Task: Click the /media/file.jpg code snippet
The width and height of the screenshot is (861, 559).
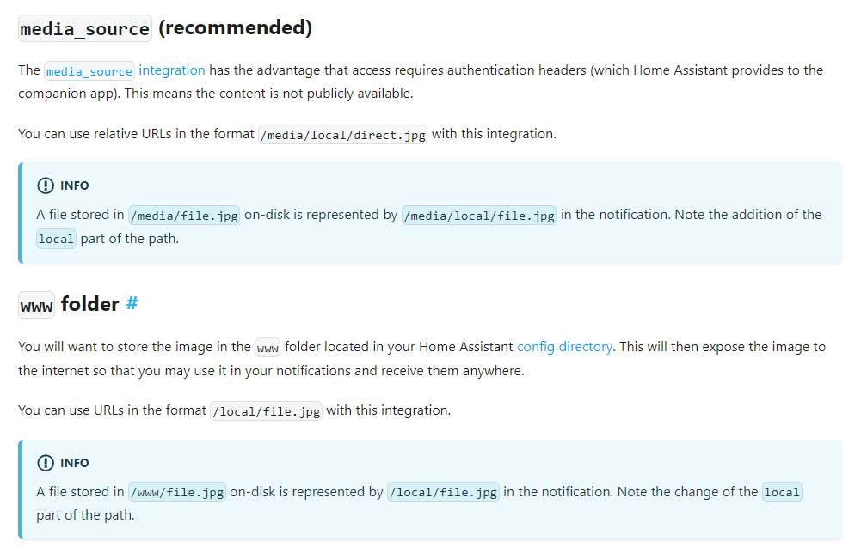Action: [x=183, y=216]
